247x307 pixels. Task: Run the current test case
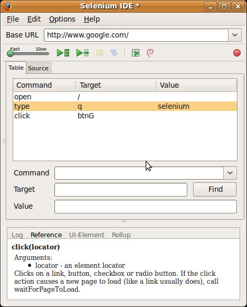[82, 53]
